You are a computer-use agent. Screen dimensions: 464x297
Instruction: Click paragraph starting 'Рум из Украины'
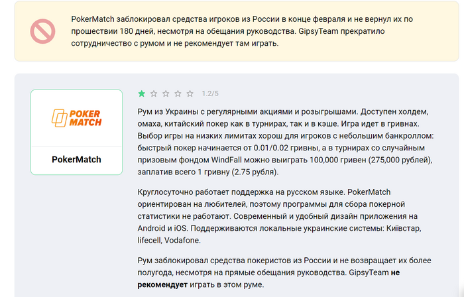(286, 142)
